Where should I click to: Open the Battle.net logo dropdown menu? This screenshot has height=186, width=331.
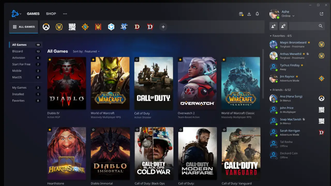click(16, 14)
